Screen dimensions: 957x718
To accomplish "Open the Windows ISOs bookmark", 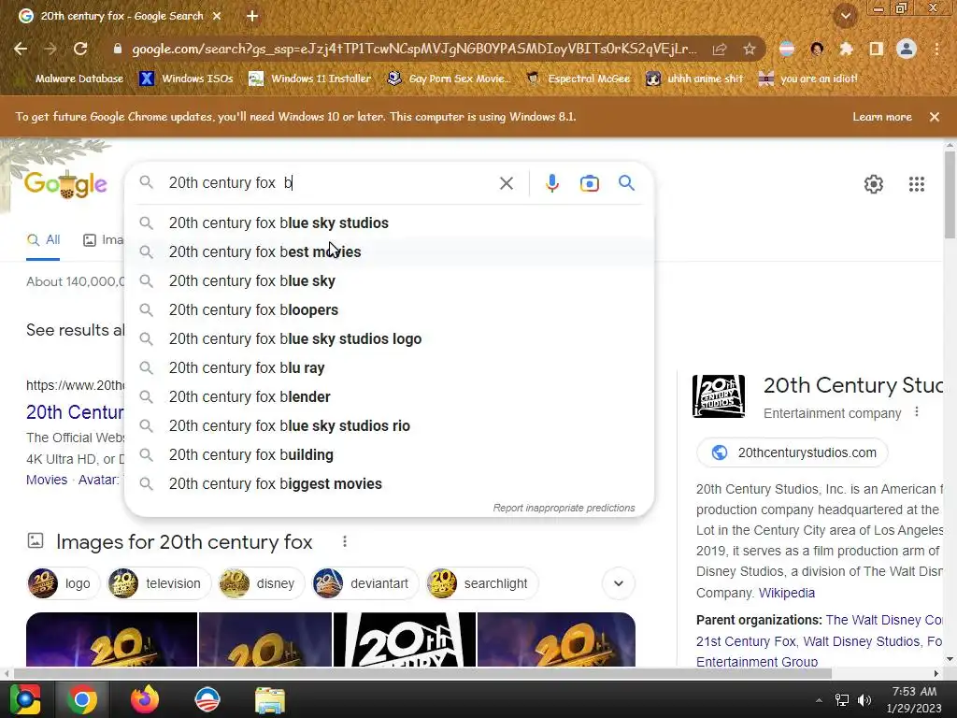I will (x=186, y=79).
